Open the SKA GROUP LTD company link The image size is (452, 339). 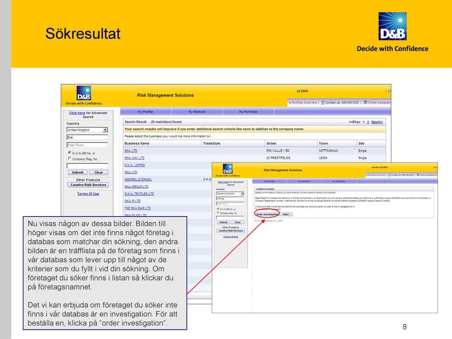click(137, 186)
